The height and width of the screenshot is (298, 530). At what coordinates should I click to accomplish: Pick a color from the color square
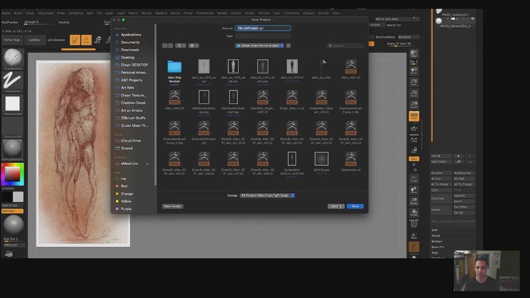(12, 175)
